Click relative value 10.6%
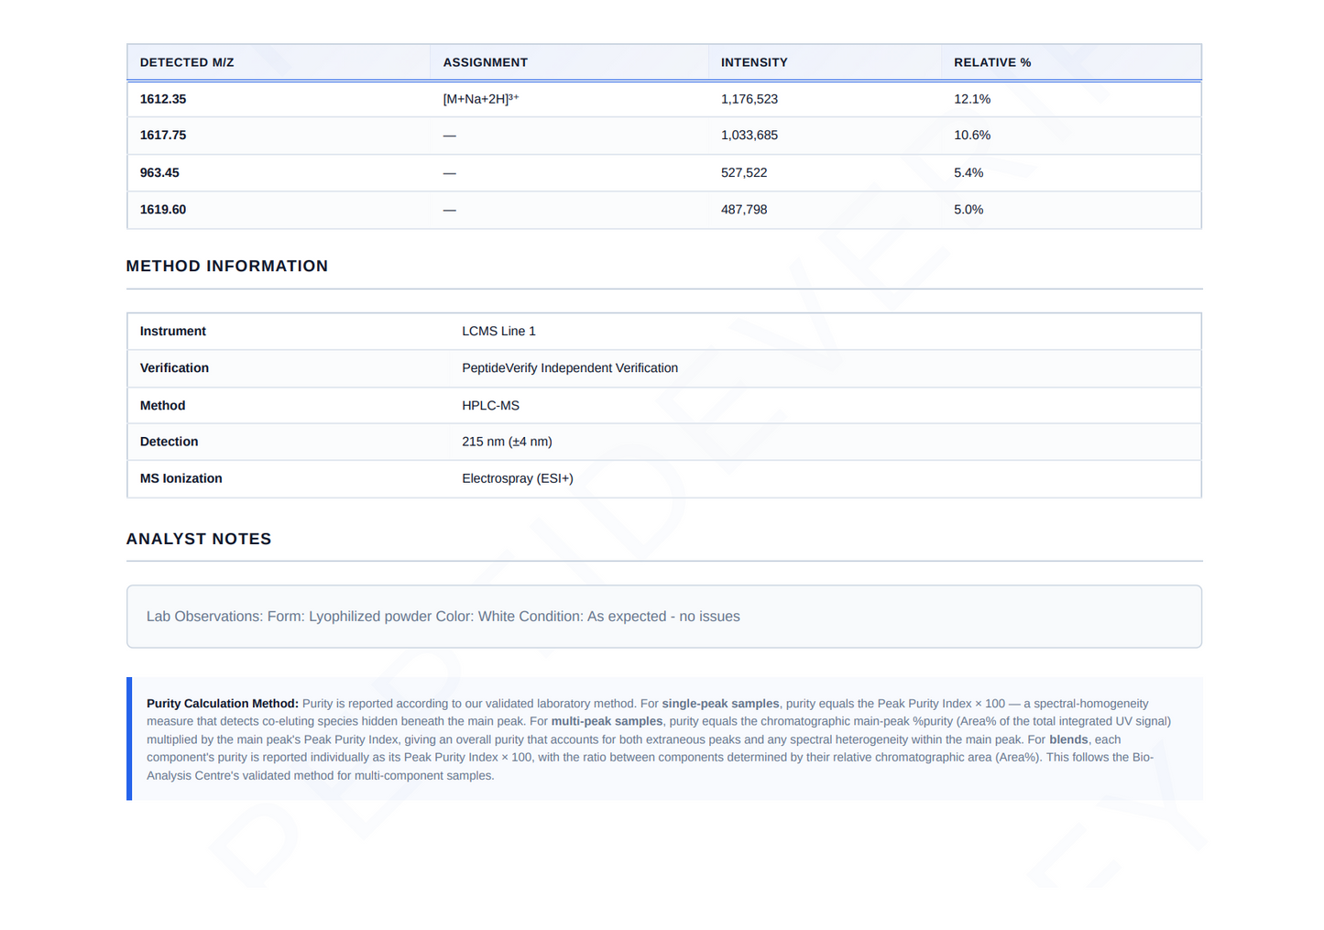Screen dimensions: 1324x930 pyautogui.click(x=972, y=135)
